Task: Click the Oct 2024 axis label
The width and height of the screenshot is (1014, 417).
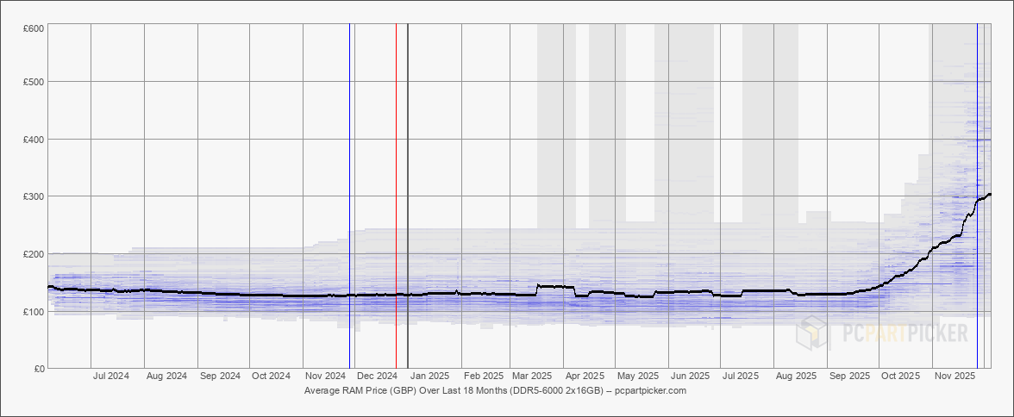Action: coord(271,377)
